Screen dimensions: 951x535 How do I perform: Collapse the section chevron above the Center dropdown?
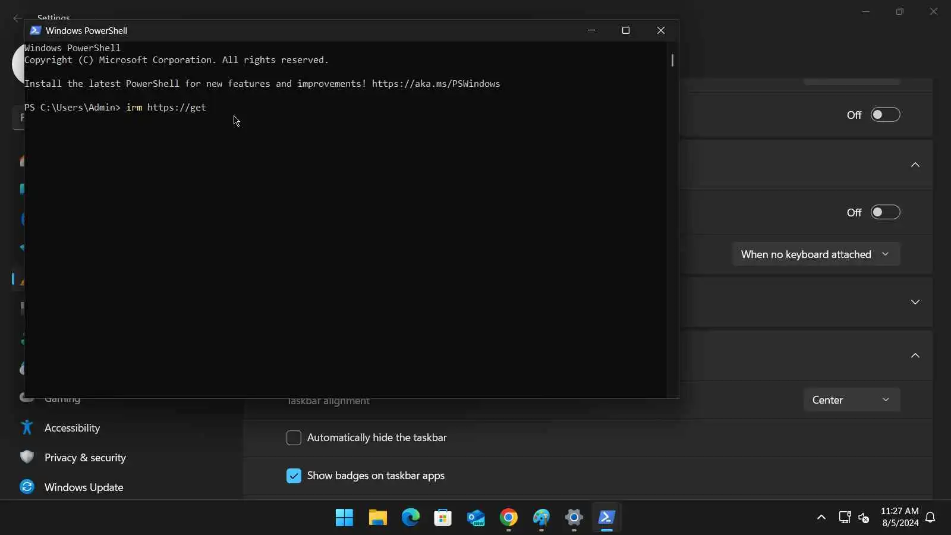tap(915, 355)
